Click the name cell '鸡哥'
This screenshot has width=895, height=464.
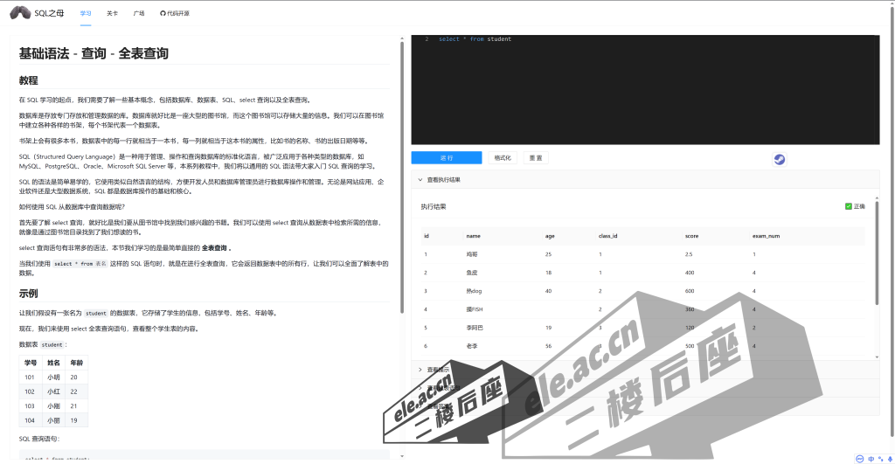pos(472,254)
